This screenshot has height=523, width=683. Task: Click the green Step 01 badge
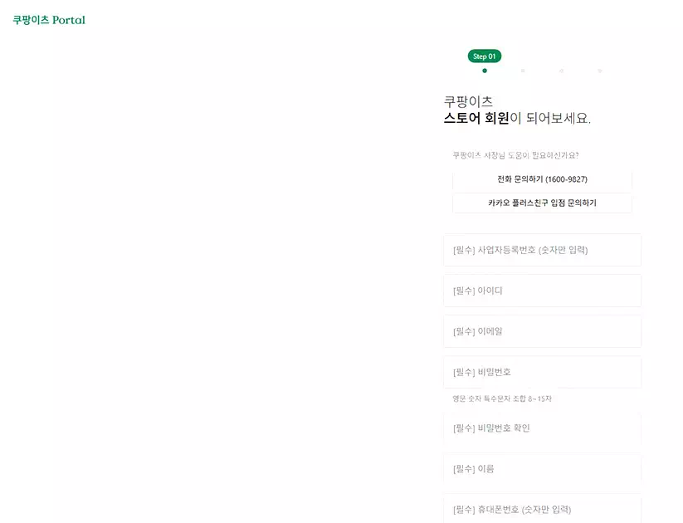coord(484,56)
